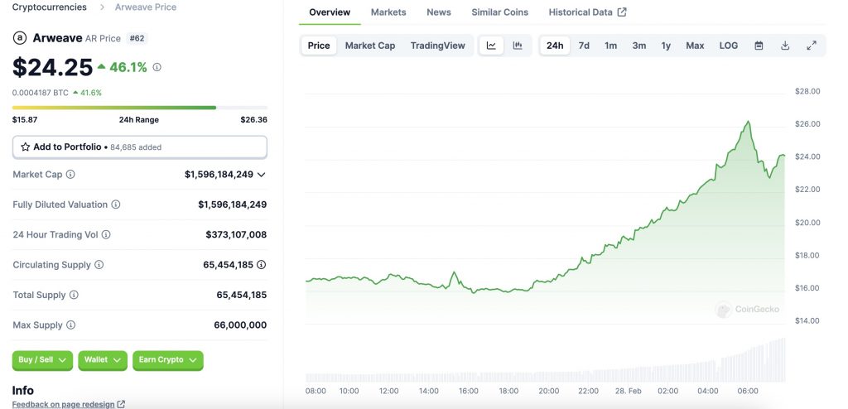Image resolution: width=848 pixels, height=409 pixels.
Task: Click external link icon by Historical Data
Action: point(622,12)
